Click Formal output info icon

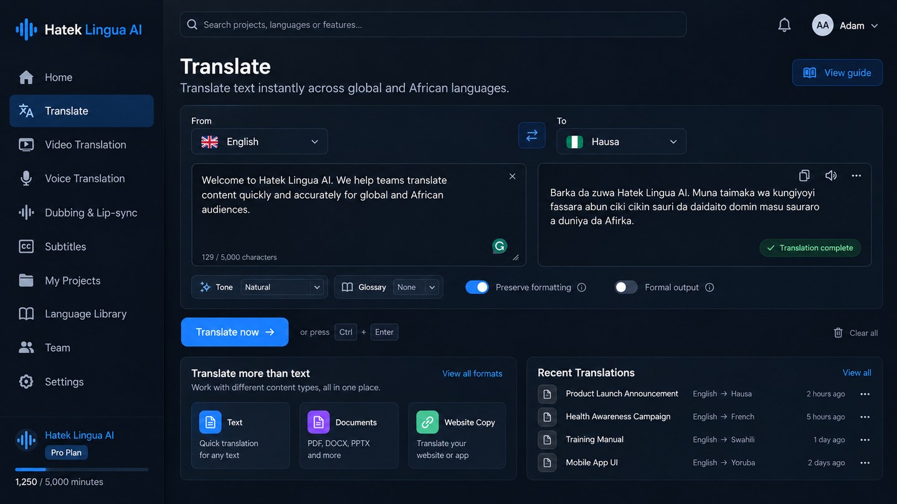pyautogui.click(x=710, y=287)
